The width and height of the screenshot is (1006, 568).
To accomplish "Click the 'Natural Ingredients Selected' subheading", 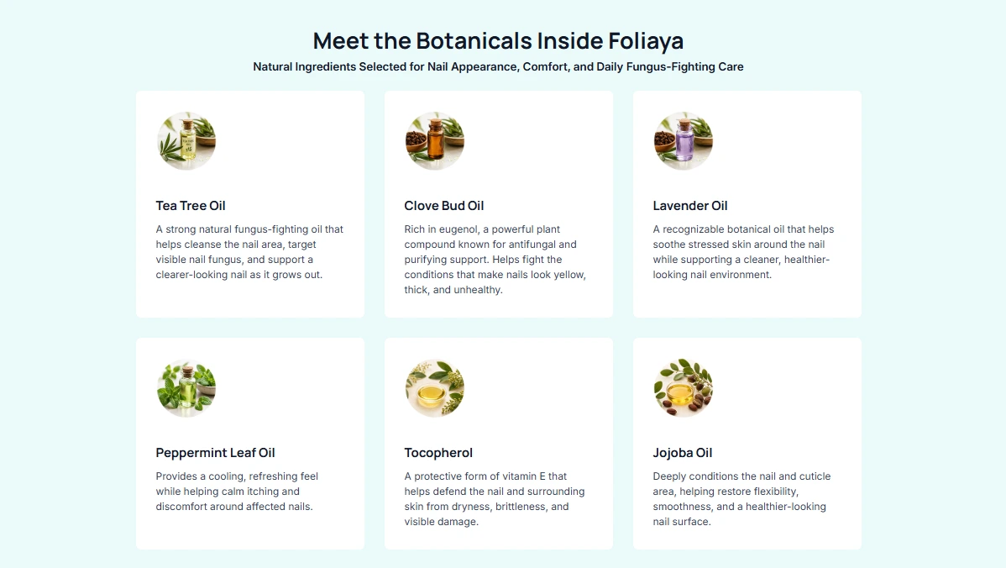I will click(x=498, y=66).
